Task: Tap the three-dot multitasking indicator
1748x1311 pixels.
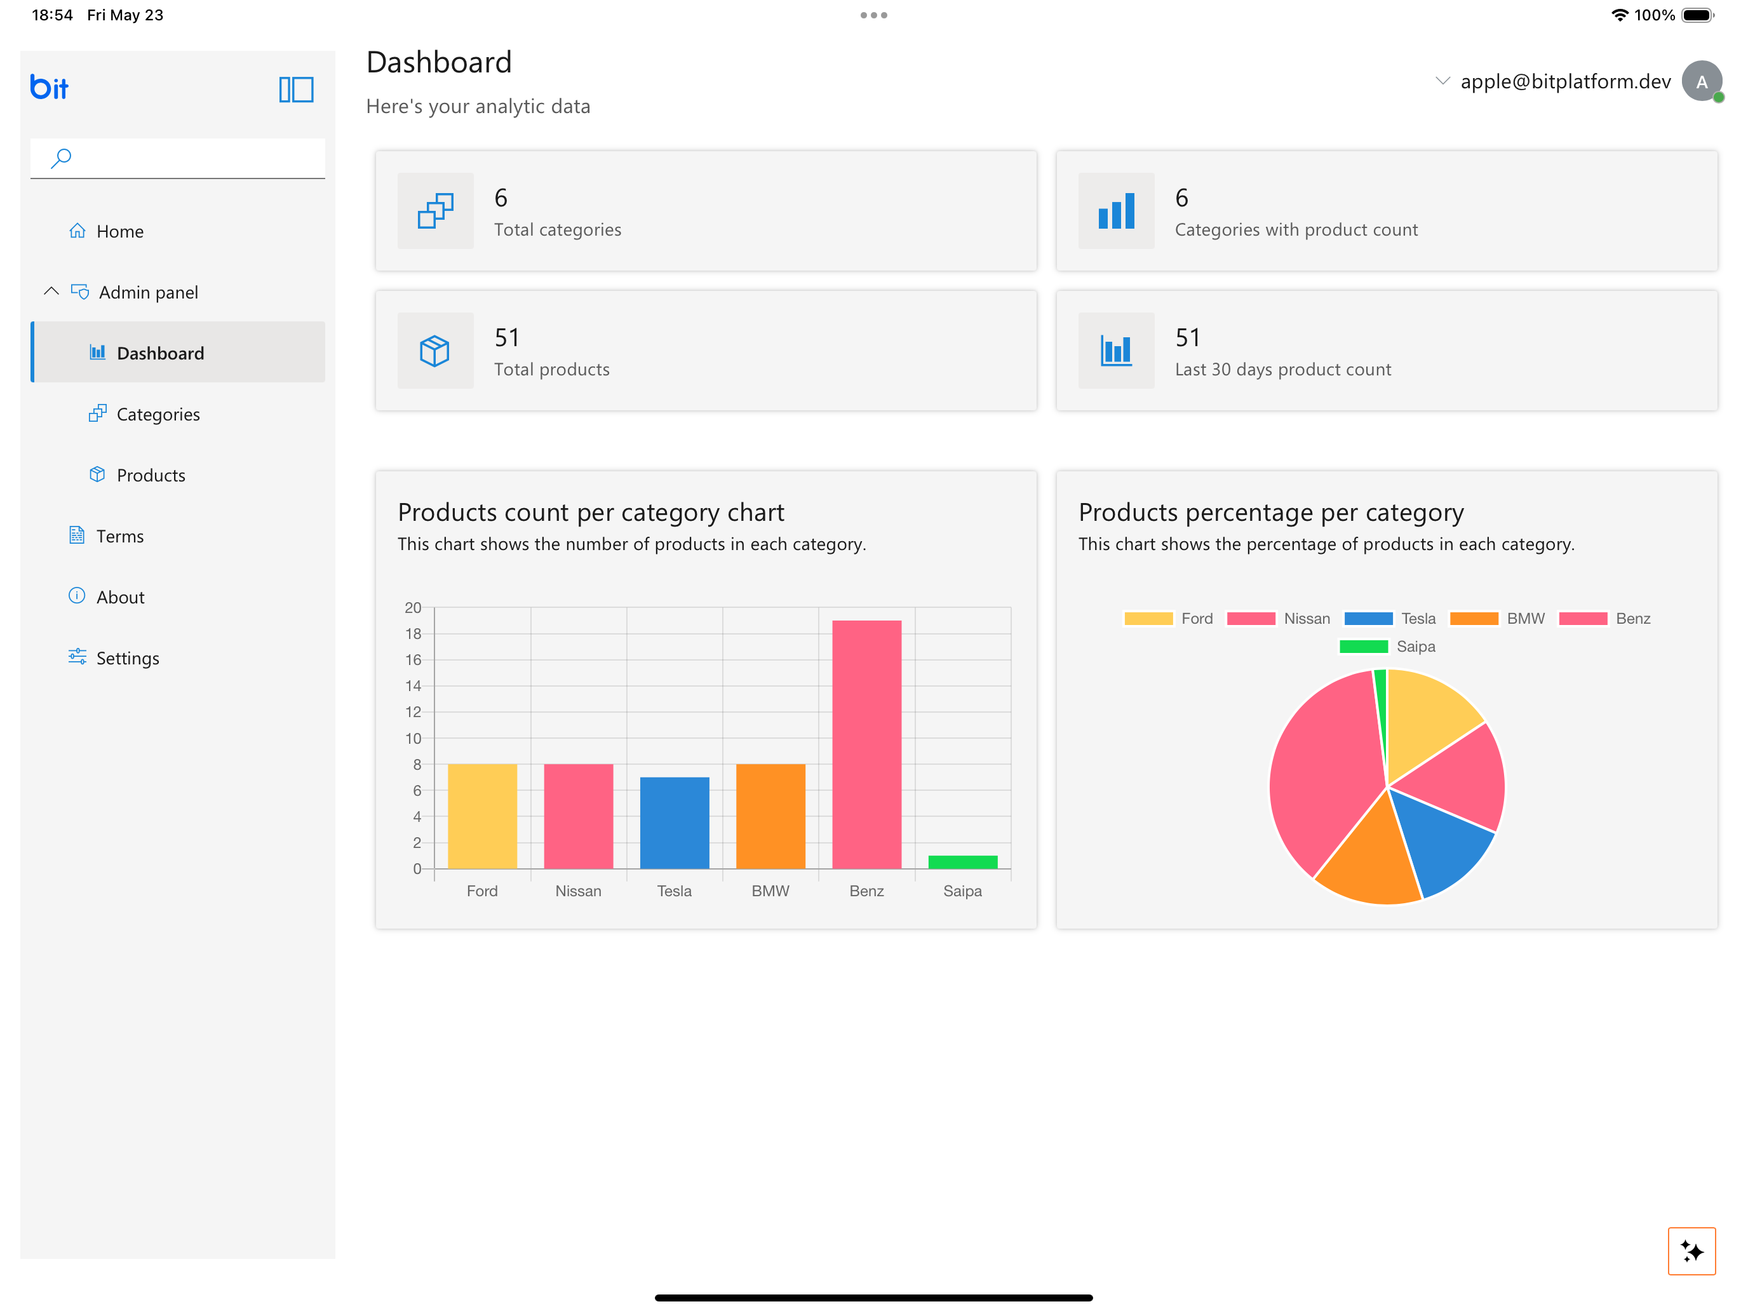Action: pyautogui.click(x=874, y=15)
